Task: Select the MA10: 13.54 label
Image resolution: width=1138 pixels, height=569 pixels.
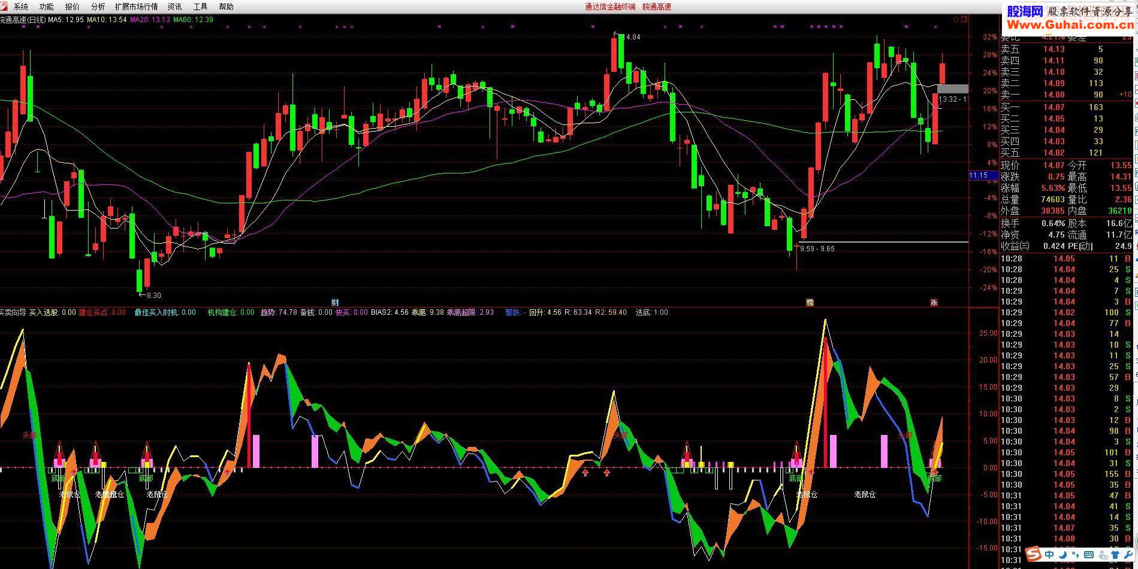Action: point(107,20)
